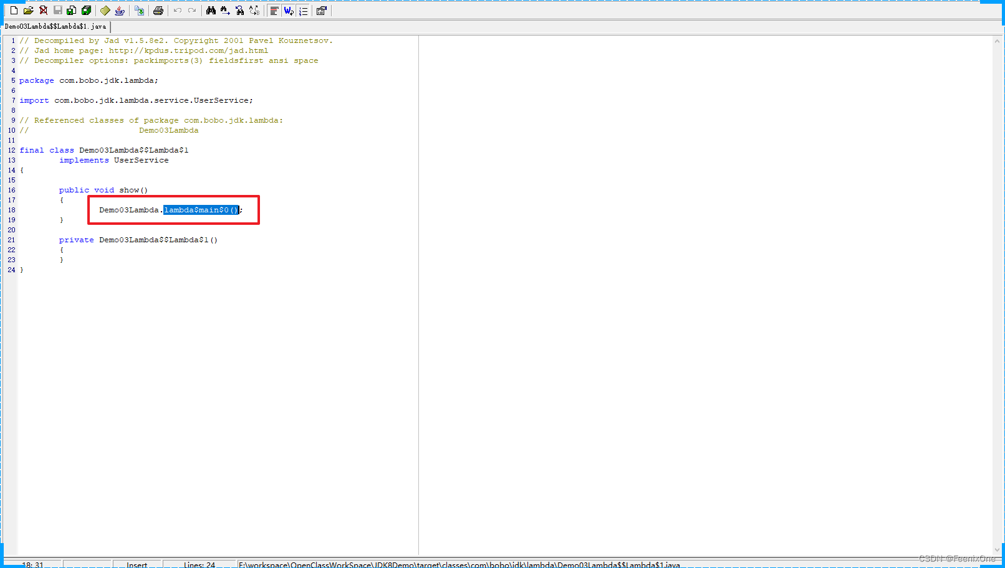Click the package keyword on line 5
The height and width of the screenshot is (568, 1005).
click(37, 80)
